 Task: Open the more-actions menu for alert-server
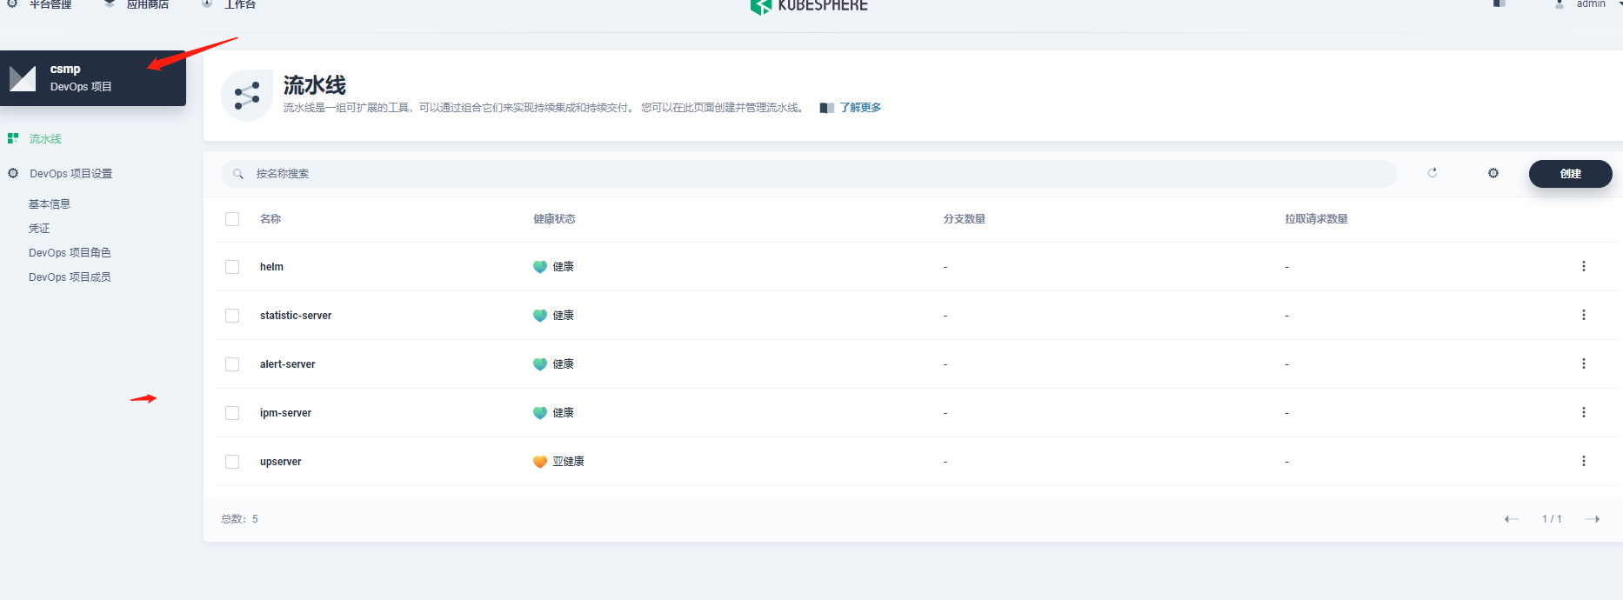[1583, 363]
